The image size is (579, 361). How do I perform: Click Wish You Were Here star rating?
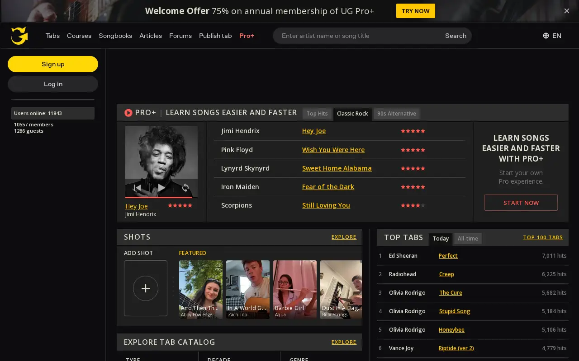point(413,150)
